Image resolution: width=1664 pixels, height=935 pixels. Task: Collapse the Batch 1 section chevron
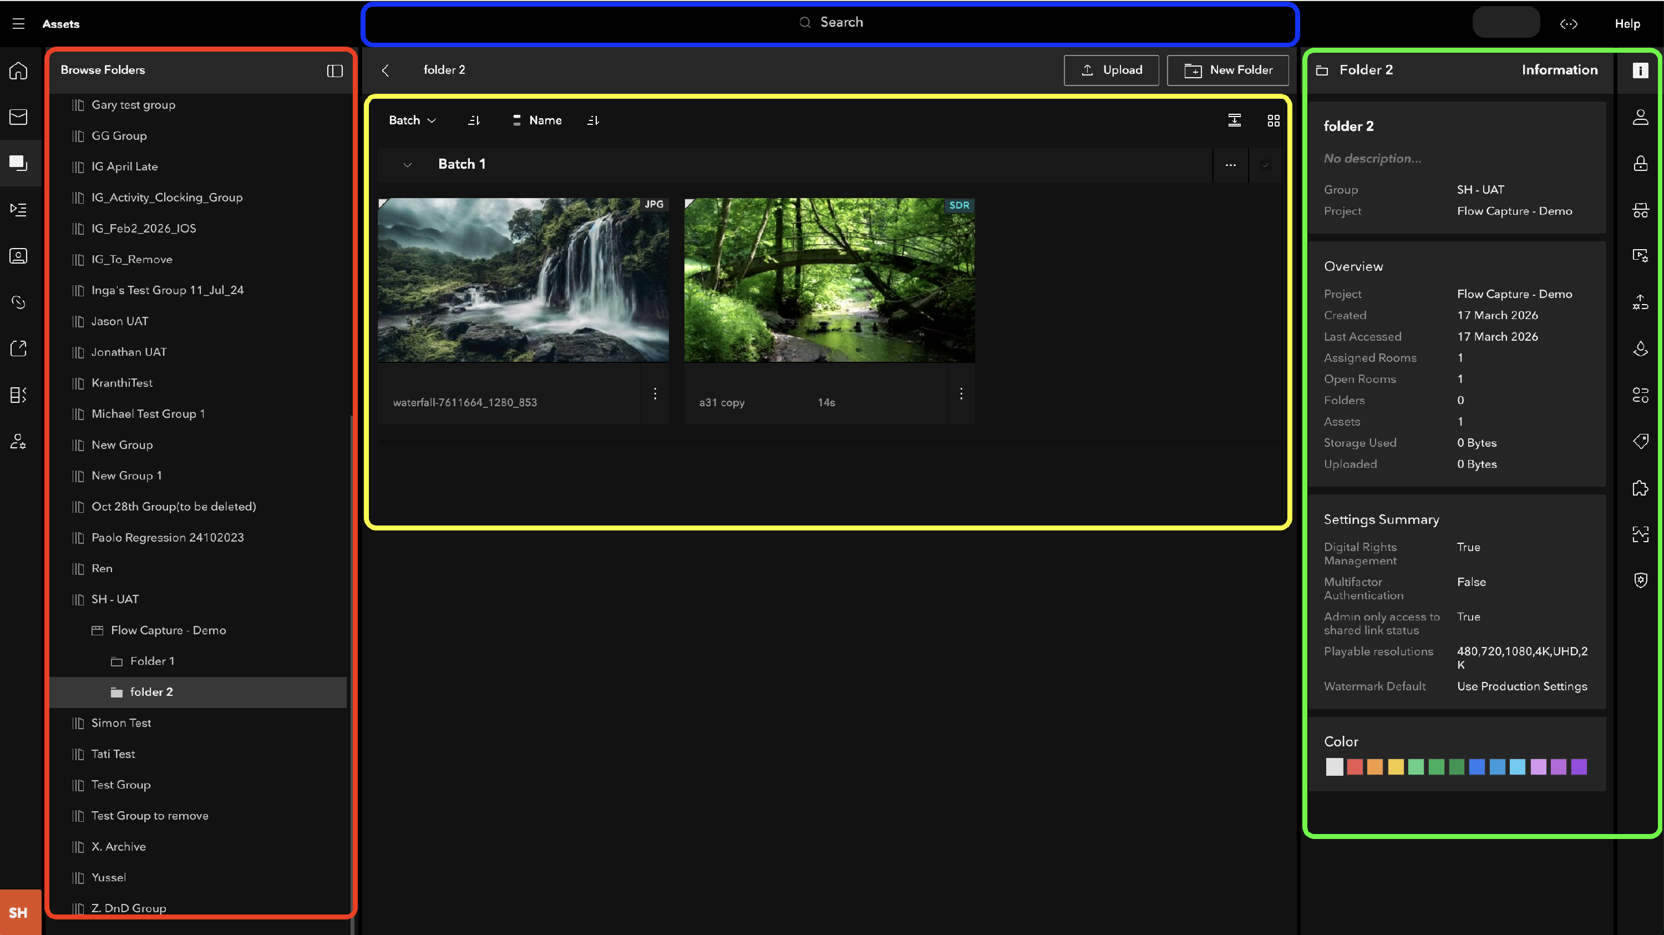[407, 165]
